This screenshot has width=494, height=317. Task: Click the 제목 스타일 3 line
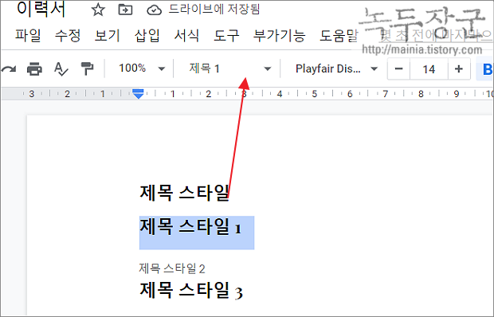(191, 290)
